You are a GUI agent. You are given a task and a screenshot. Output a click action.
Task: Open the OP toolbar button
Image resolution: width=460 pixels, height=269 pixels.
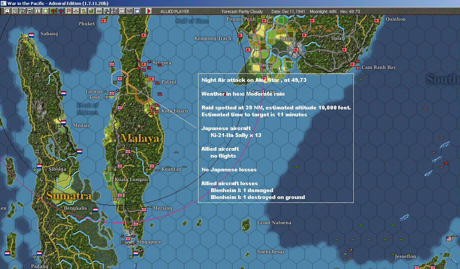coord(122,11)
